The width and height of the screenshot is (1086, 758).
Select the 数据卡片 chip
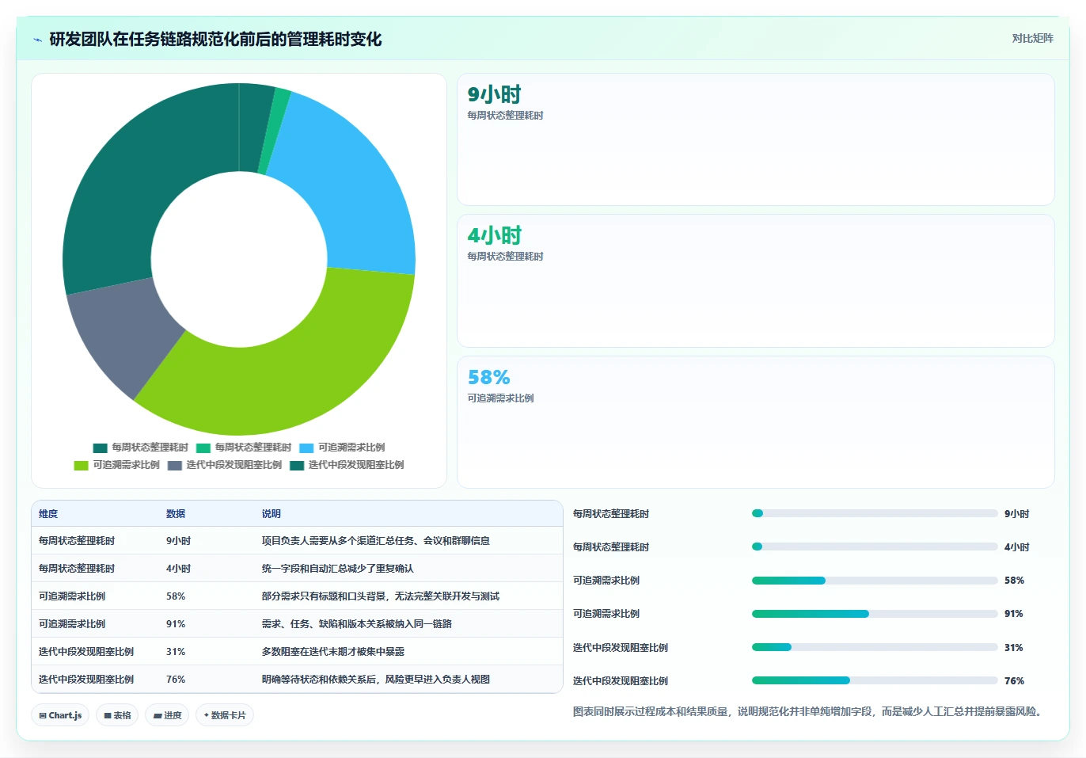tap(225, 715)
